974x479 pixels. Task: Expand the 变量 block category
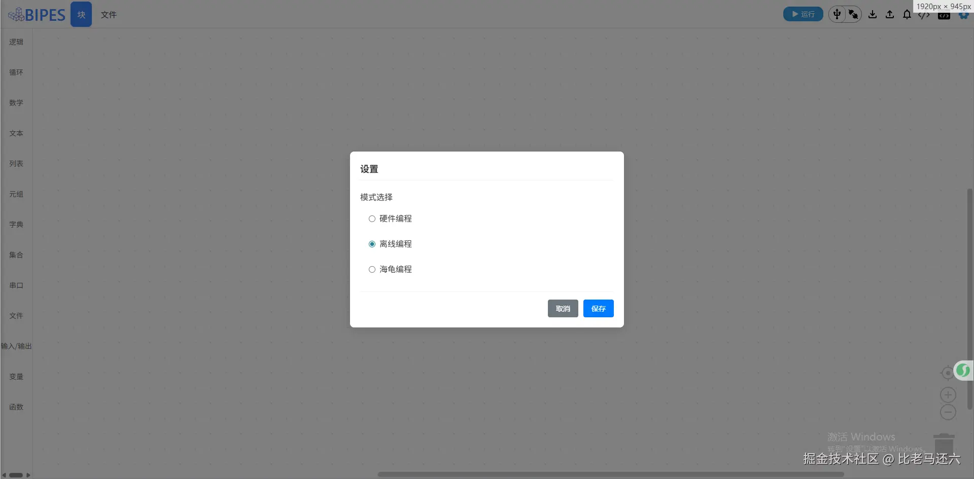coord(16,376)
